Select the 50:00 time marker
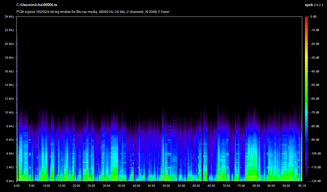Screen dimensions: 327x192 [x=166, y=186]
